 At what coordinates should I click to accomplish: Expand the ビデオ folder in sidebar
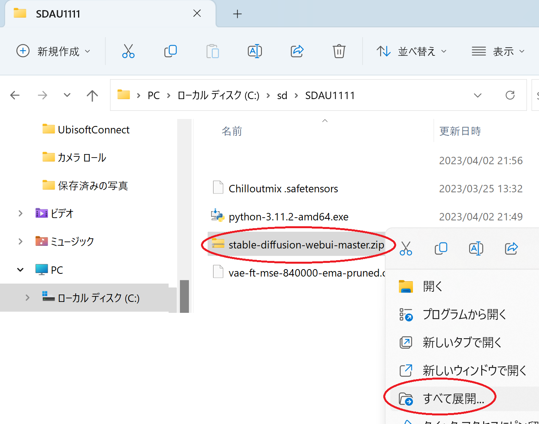click(20, 213)
